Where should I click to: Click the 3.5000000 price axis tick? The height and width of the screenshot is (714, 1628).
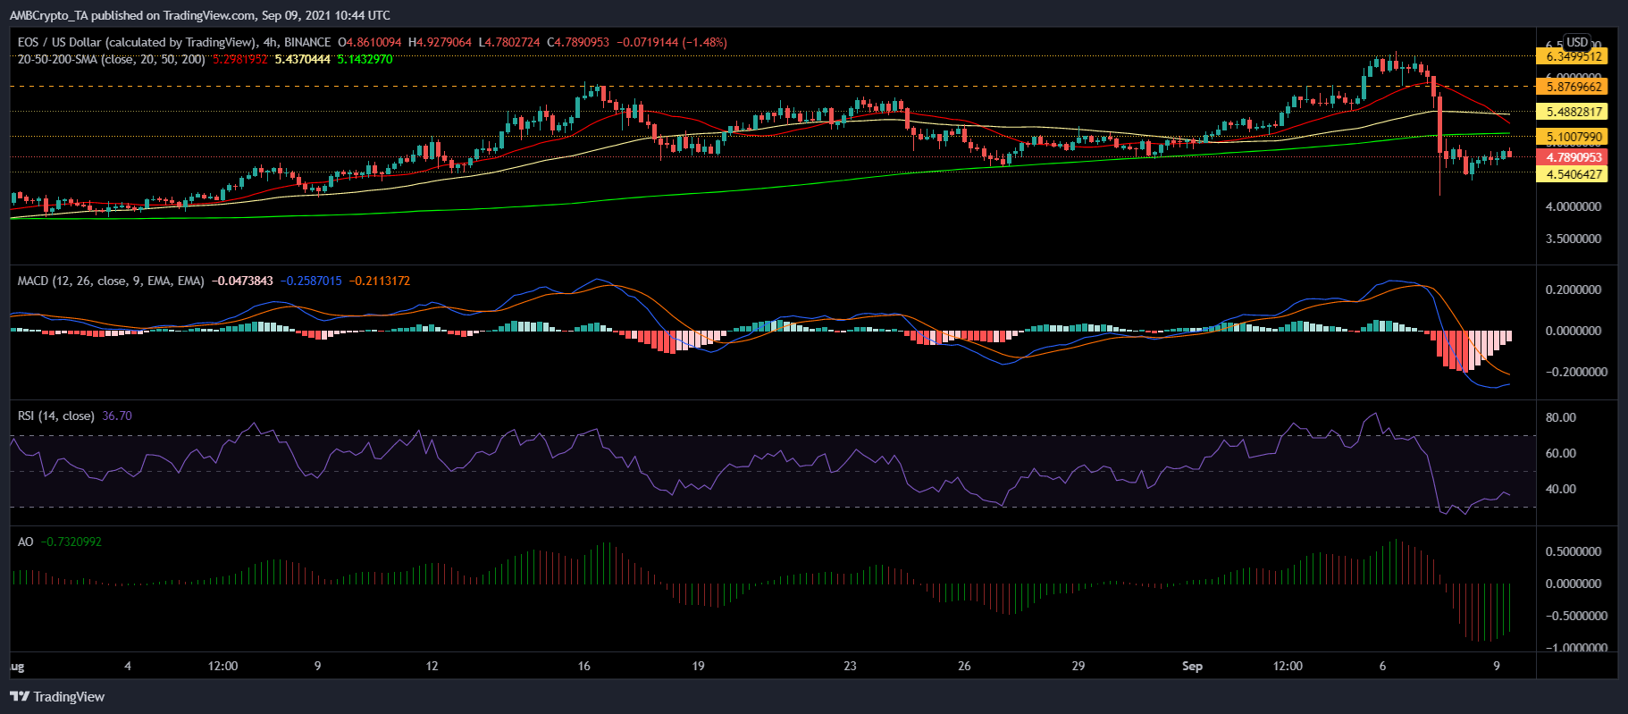1573,239
